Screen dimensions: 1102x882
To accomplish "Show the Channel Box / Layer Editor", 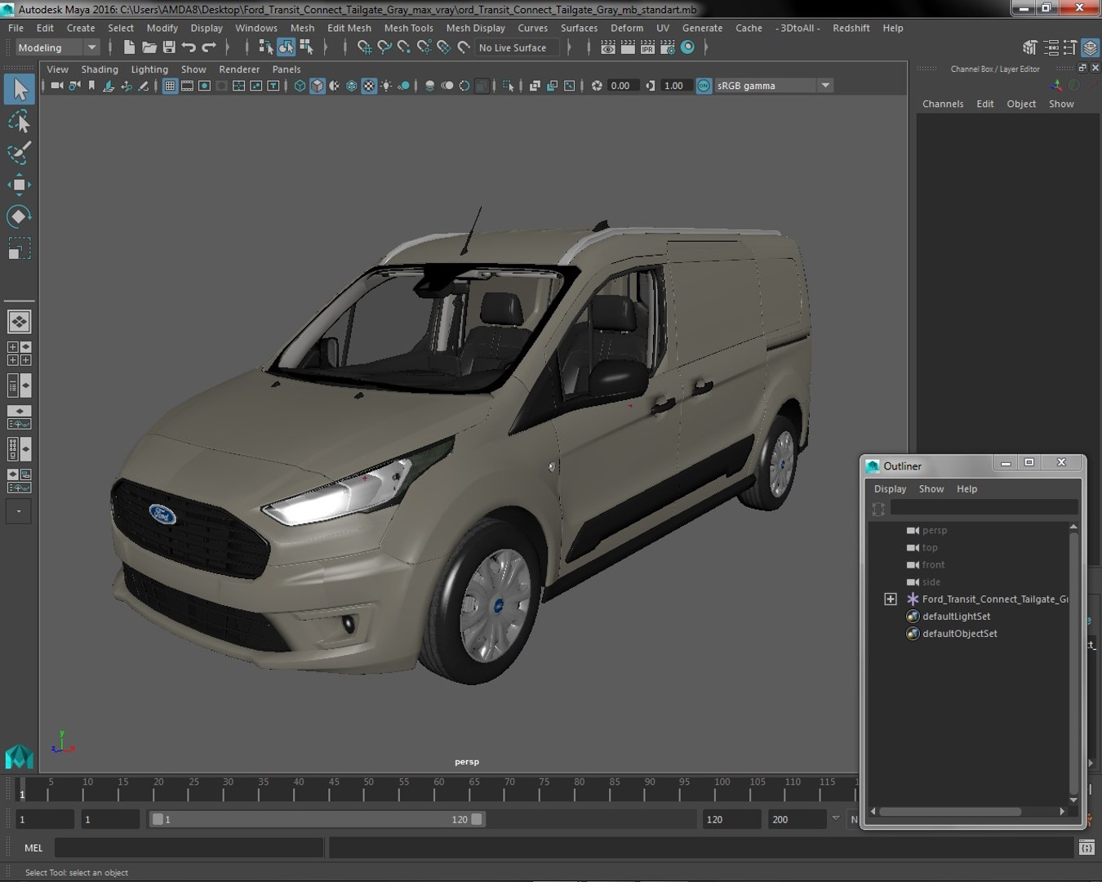I will click(x=1091, y=47).
